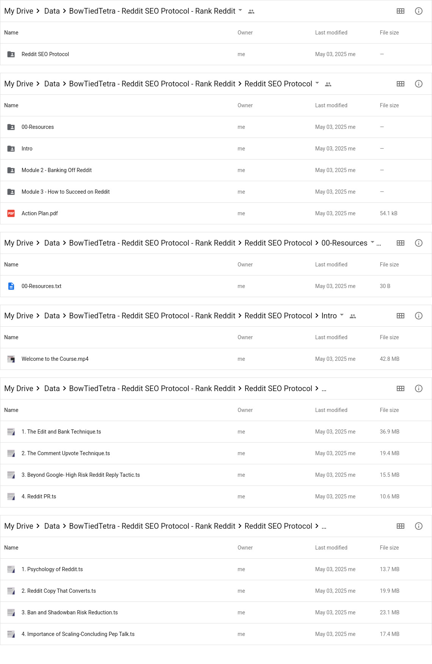Click BowTiedTetra breadcrumb in the 00-Resources folder header

(152, 243)
